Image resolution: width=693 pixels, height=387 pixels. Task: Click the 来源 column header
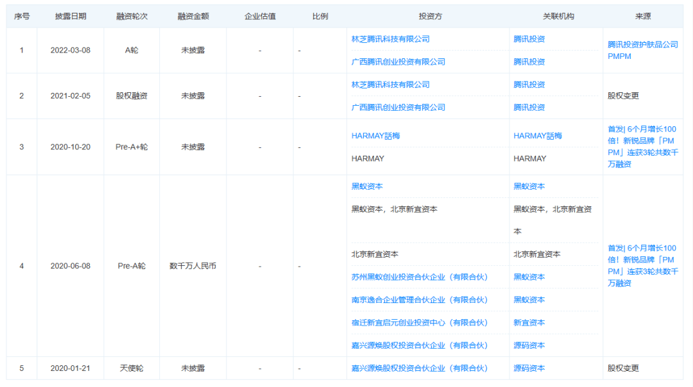coord(642,16)
